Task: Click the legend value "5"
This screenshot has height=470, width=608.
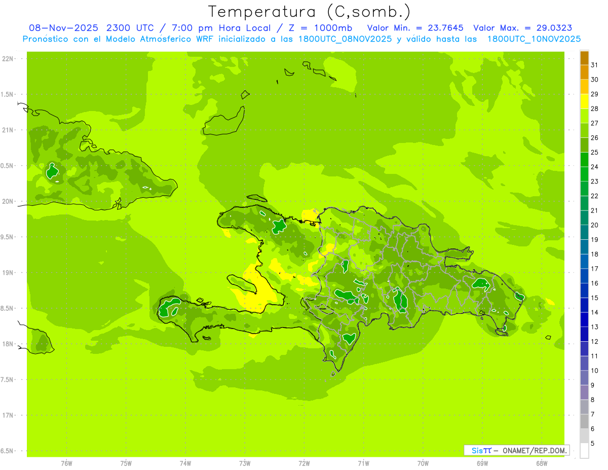Action: tap(593, 444)
